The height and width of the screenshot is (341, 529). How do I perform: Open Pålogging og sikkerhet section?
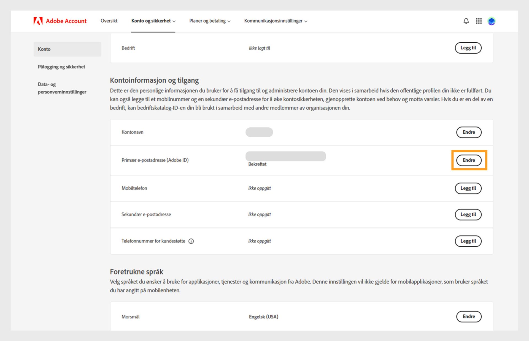pyautogui.click(x=61, y=67)
